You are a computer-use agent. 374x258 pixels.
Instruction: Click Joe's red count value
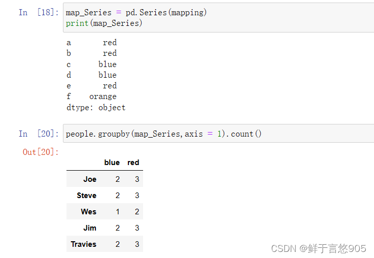[x=137, y=179]
